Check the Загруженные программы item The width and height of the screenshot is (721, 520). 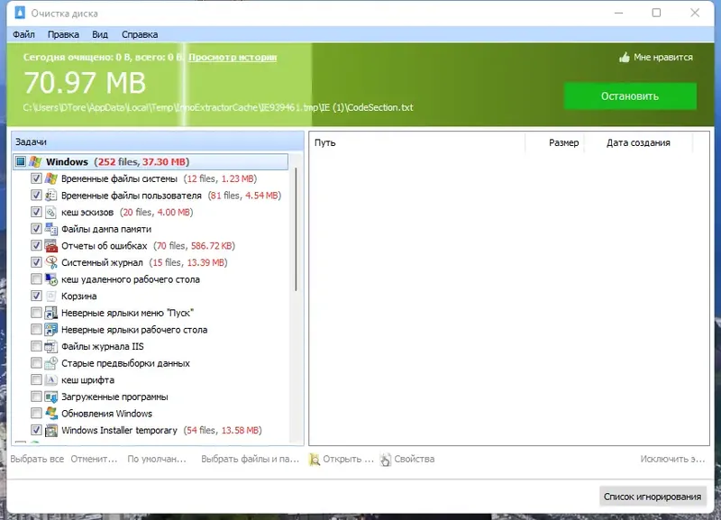[36, 397]
